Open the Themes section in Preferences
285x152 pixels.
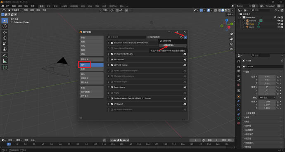[92, 69]
